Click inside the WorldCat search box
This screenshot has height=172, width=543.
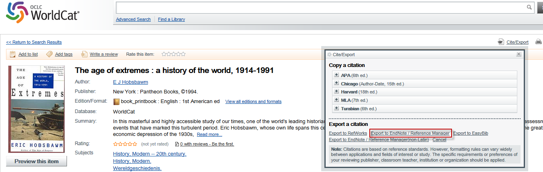coord(321,7)
